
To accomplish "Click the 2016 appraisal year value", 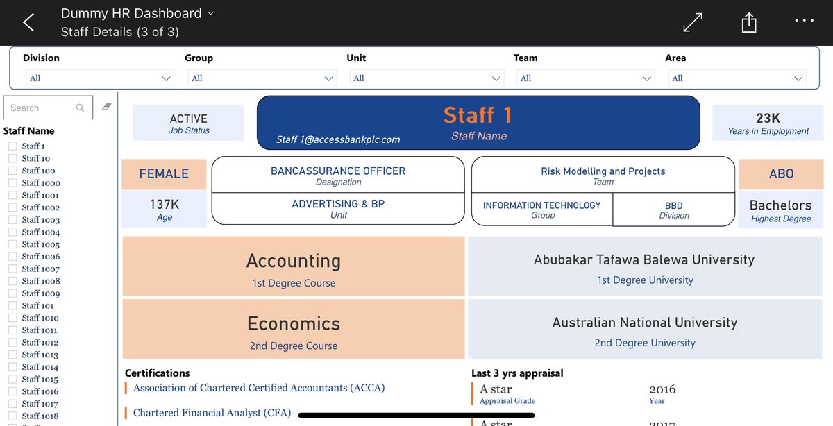I will coord(662,389).
